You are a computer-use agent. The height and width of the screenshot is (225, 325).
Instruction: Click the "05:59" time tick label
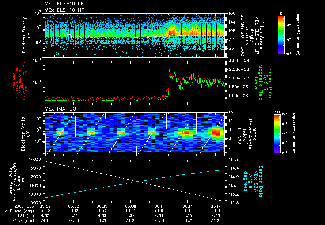[45, 206]
